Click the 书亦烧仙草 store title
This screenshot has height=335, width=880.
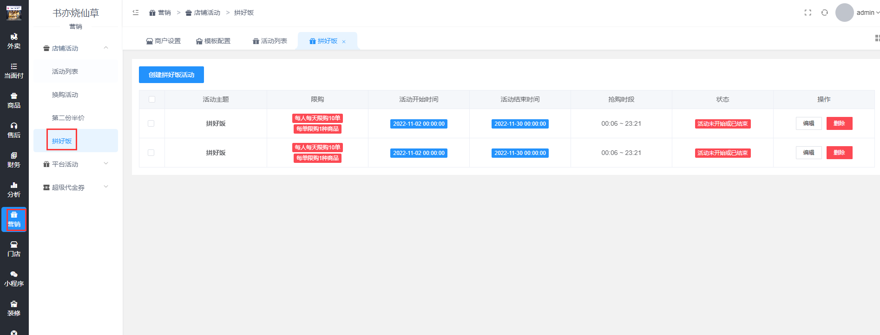(x=76, y=13)
